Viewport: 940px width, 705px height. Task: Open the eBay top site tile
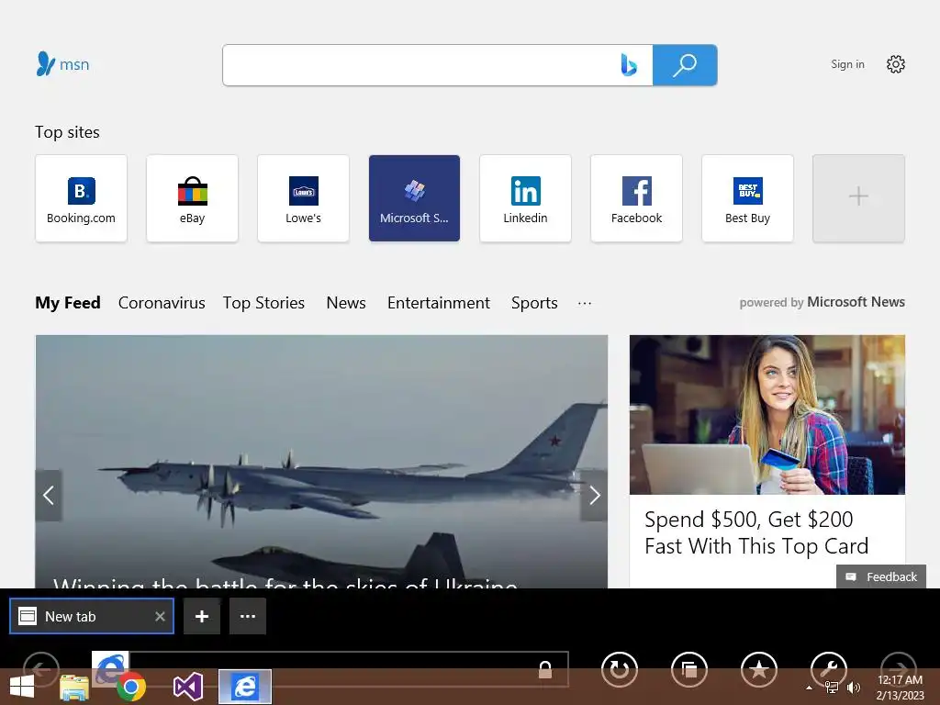192,198
